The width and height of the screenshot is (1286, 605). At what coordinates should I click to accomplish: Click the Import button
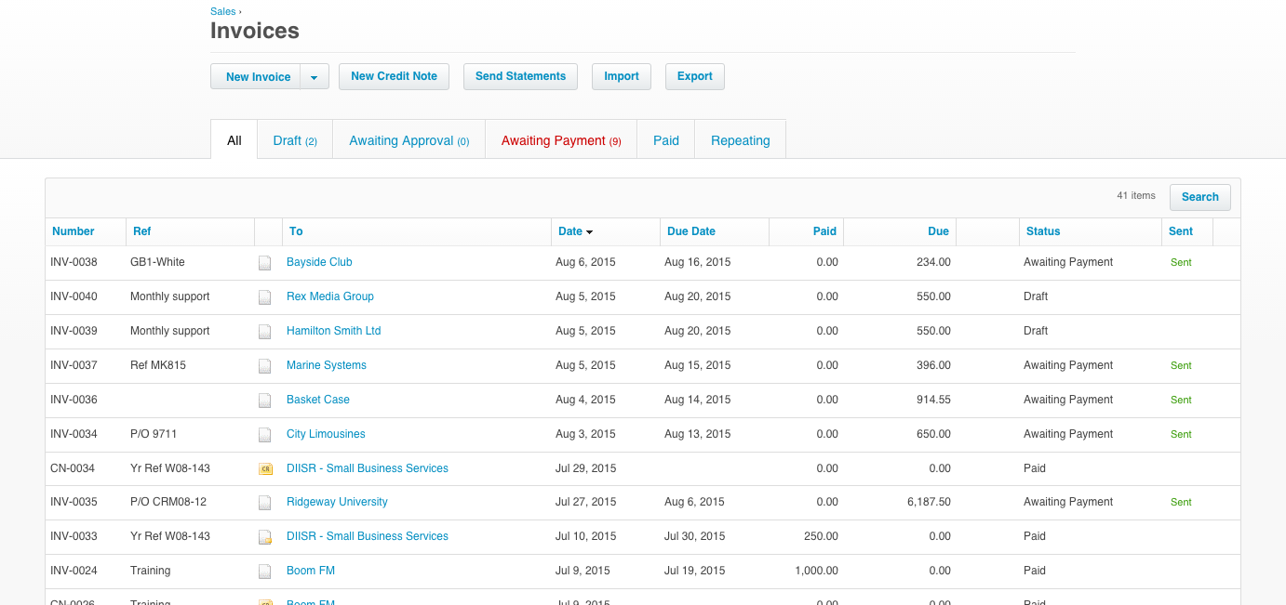pyautogui.click(x=622, y=76)
